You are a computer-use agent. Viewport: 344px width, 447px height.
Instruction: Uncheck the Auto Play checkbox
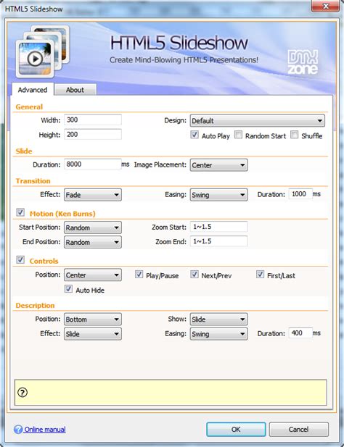(194, 135)
